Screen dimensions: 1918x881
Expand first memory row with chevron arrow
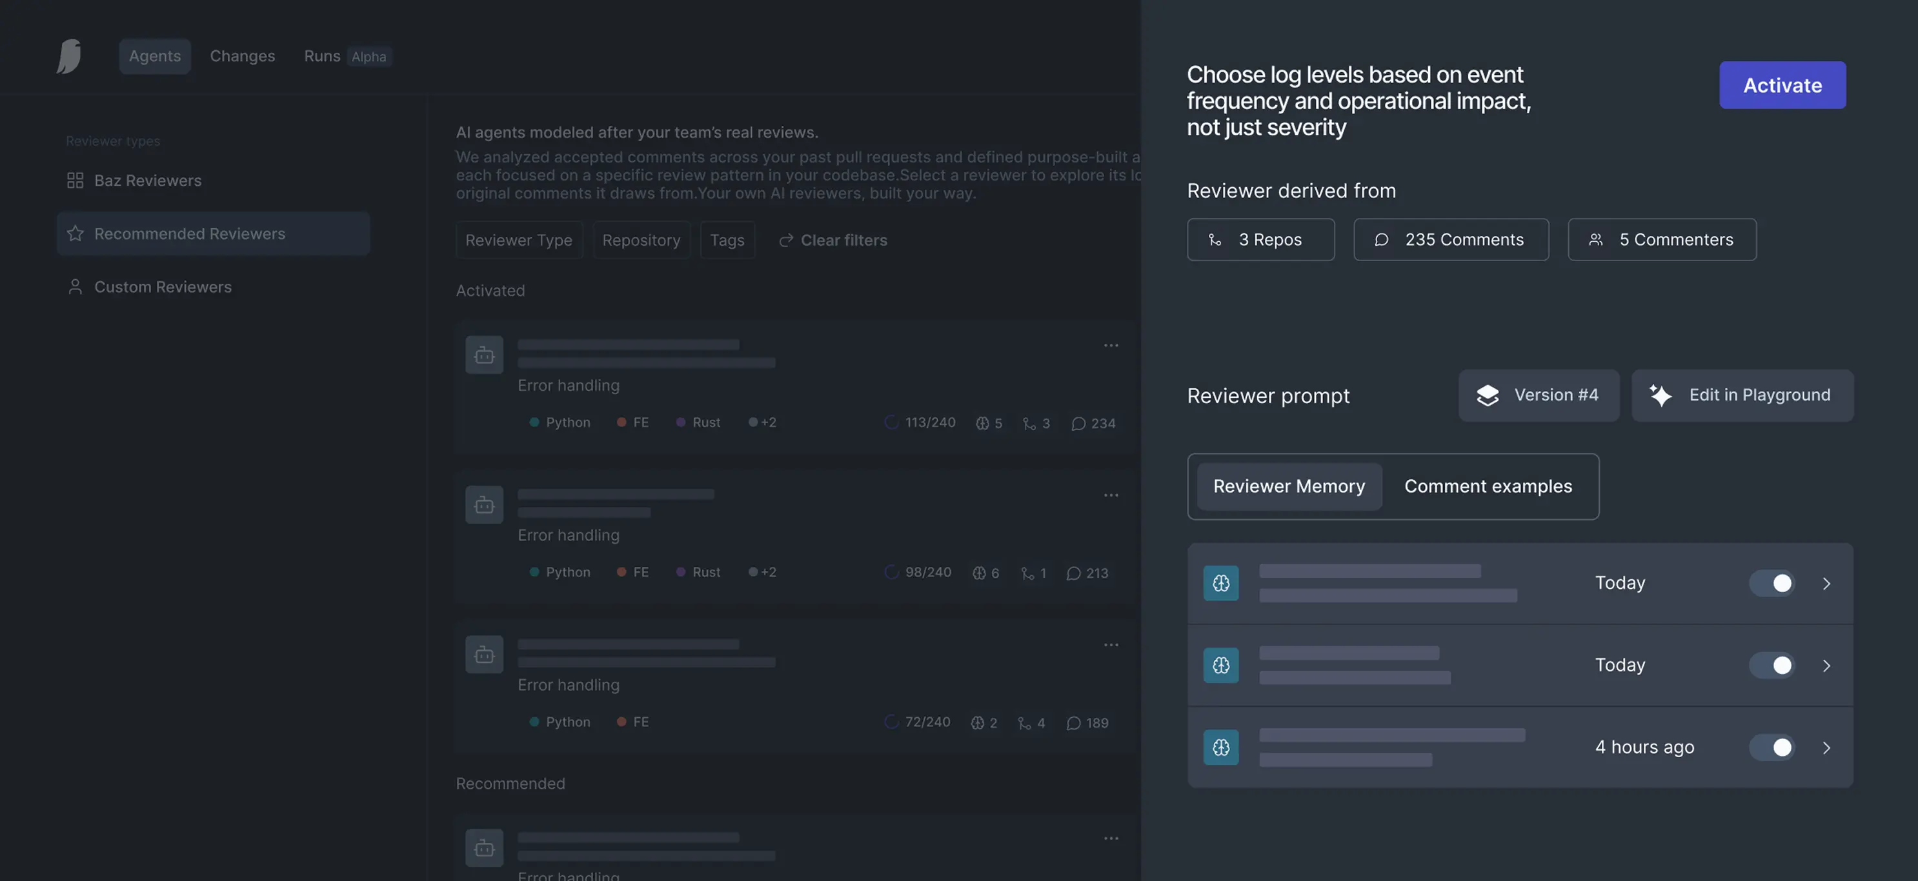click(x=1826, y=584)
